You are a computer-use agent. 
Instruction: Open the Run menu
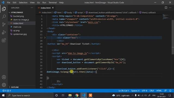pos(44,2)
